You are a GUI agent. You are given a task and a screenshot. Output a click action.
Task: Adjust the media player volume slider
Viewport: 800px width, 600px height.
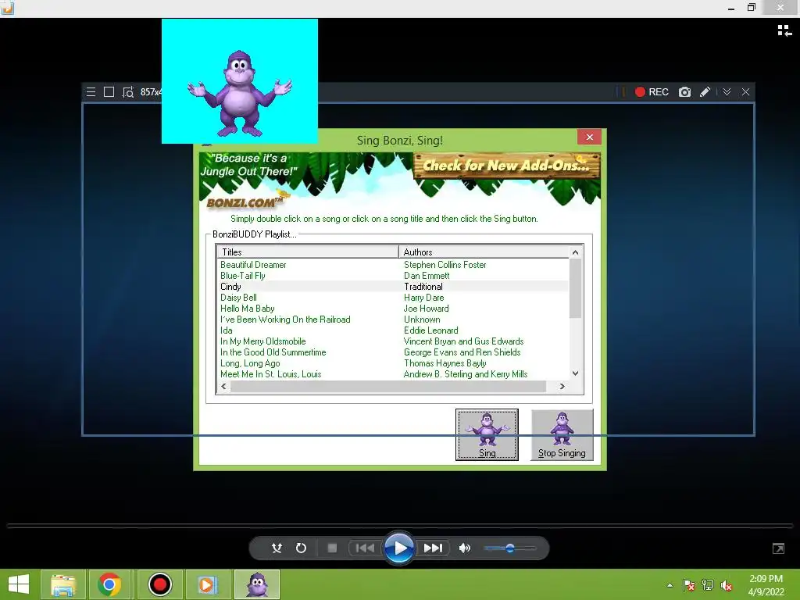509,548
